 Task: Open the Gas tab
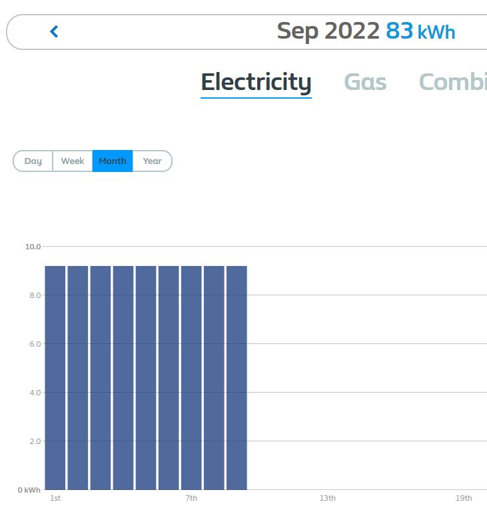coord(365,82)
